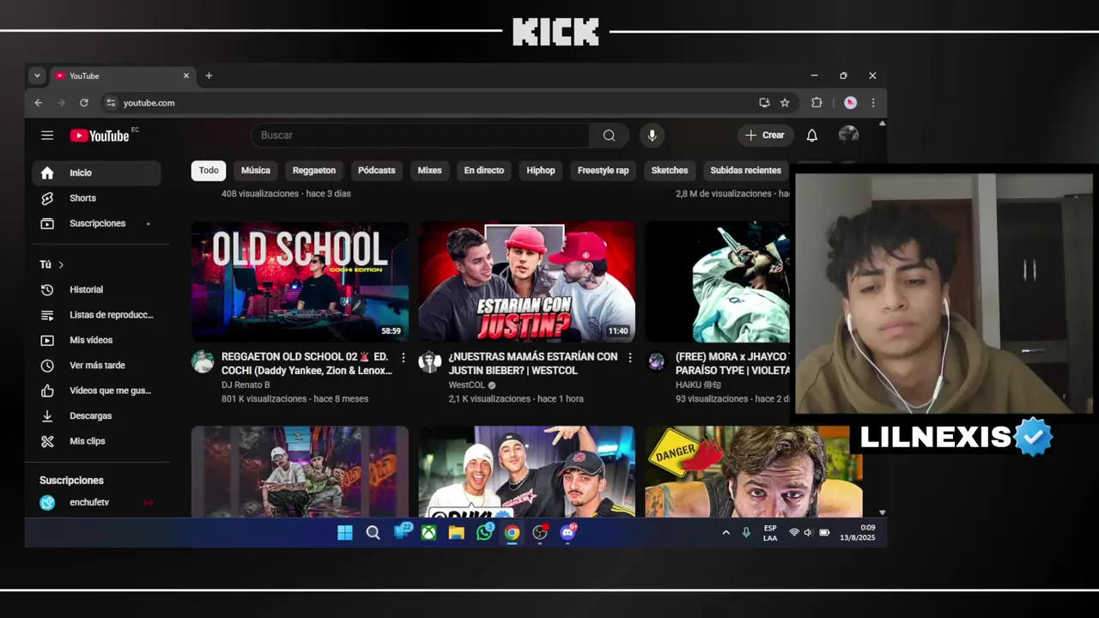Screen dimensions: 1099x618
Task: Select the Sketches filter chip
Action: (670, 171)
